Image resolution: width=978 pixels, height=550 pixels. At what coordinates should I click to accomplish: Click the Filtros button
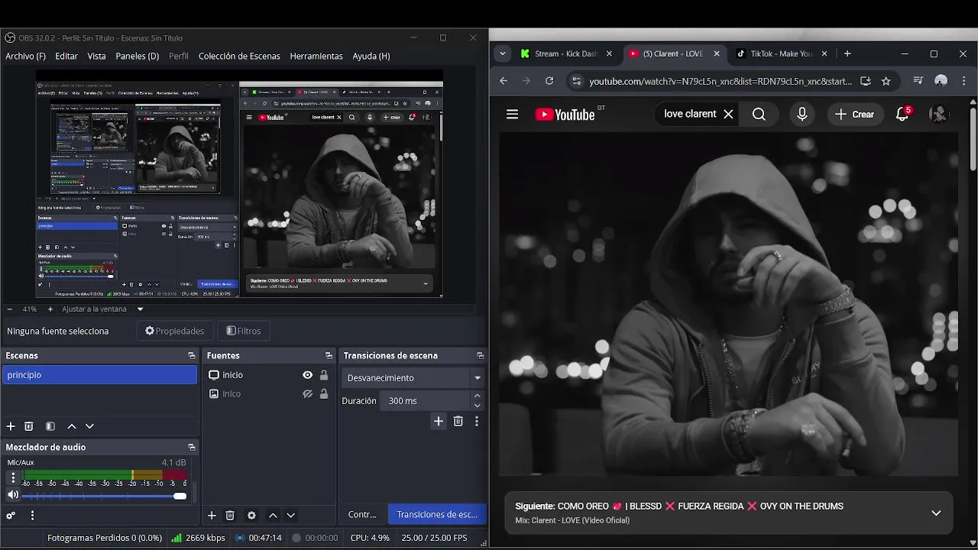click(x=244, y=331)
